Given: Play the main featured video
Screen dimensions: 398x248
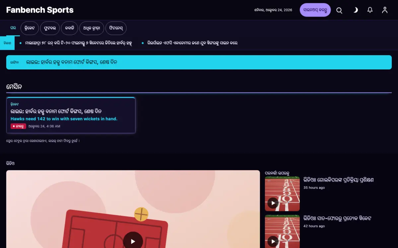Looking at the screenshot, I should [x=133, y=241].
